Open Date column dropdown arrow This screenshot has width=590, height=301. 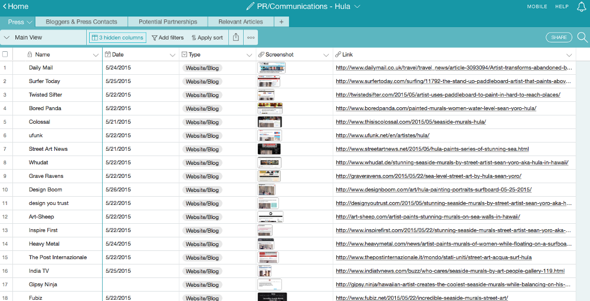tap(172, 55)
